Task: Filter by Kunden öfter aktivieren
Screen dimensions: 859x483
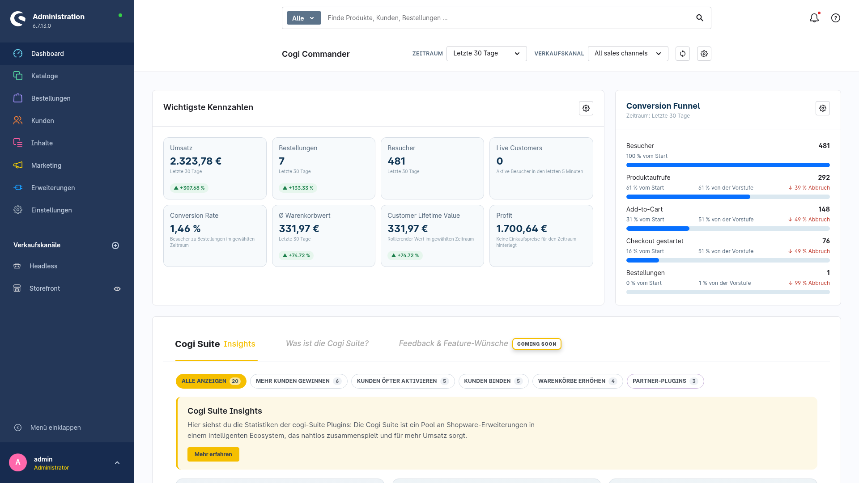Action: point(403,381)
